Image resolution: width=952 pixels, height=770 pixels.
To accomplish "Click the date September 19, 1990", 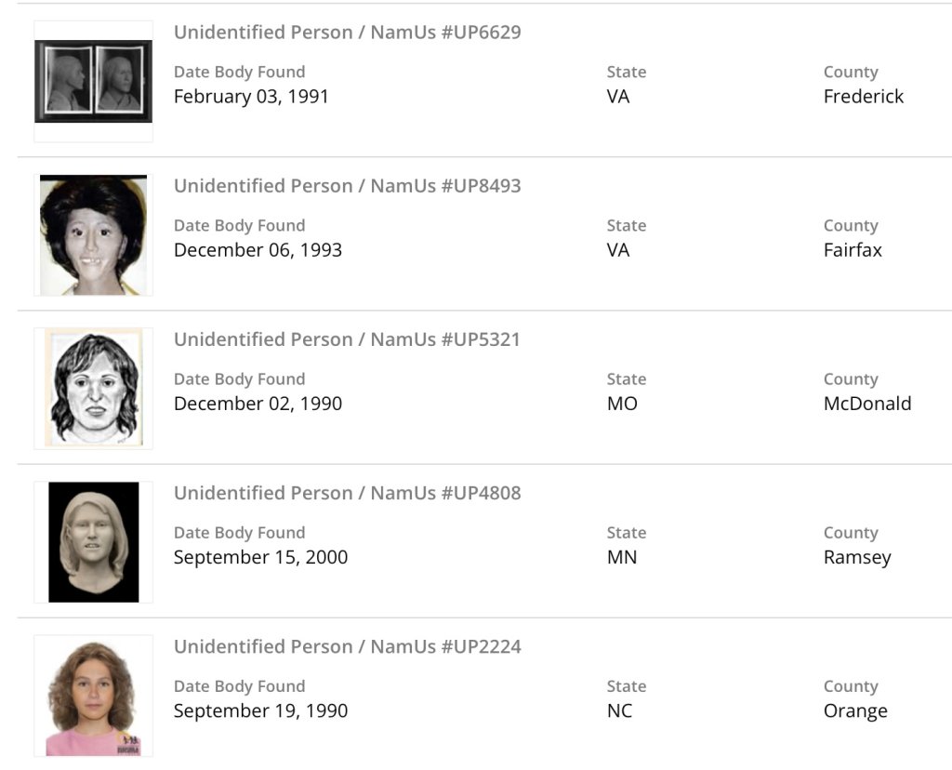I will tap(260, 711).
